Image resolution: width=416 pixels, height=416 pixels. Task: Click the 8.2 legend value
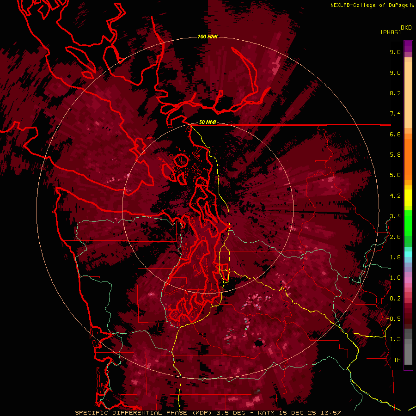pyautogui.click(x=395, y=93)
